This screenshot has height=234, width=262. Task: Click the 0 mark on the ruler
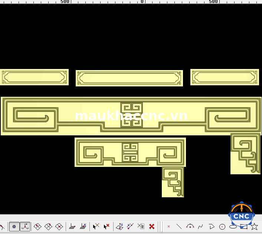pyautogui.click(x=142, y=1)
